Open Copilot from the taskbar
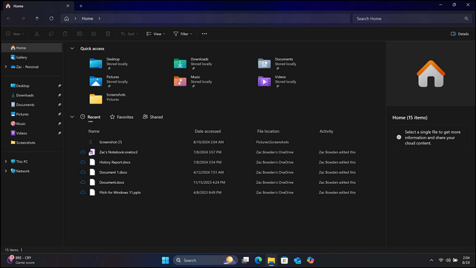 [x=311, y=260]
